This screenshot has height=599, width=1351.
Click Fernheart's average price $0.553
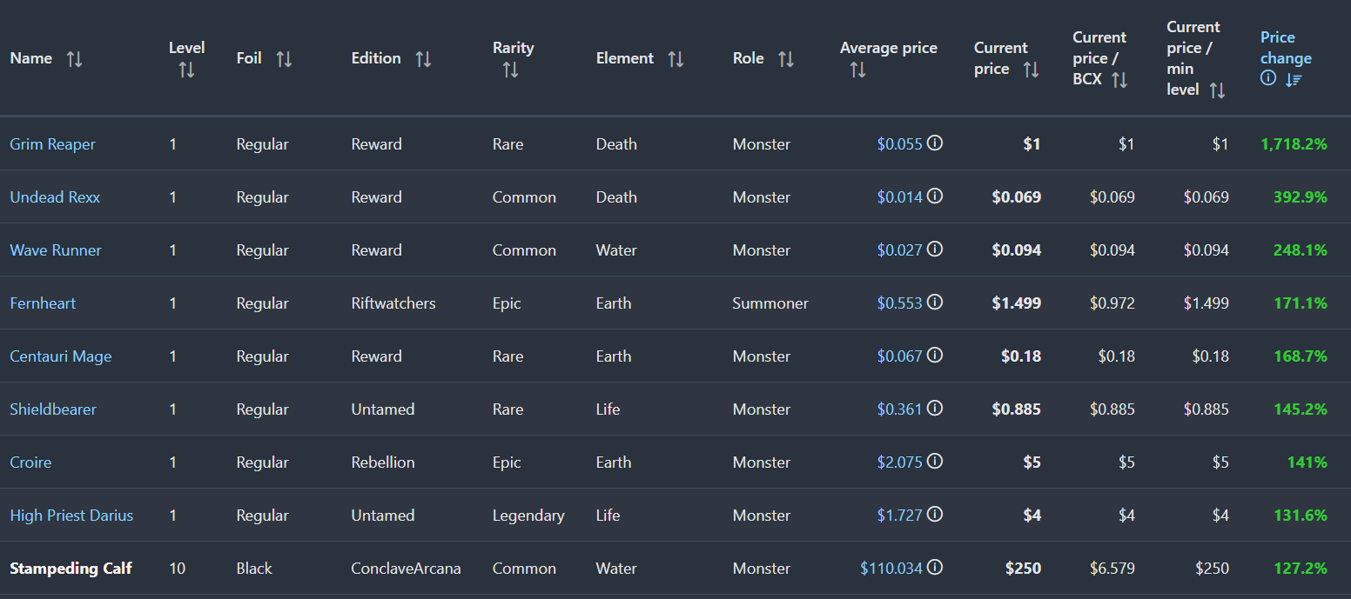coord(899,303)
